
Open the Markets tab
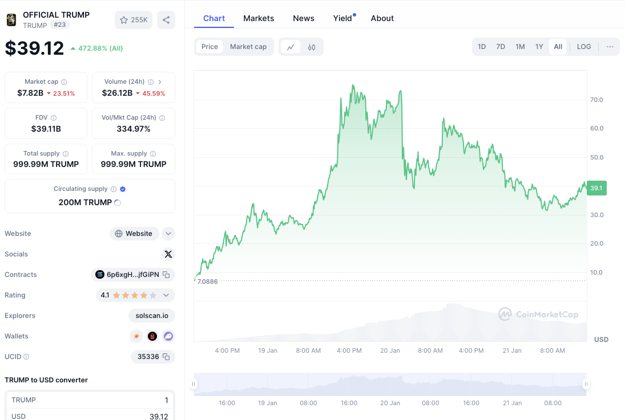[x=259, y=18]
